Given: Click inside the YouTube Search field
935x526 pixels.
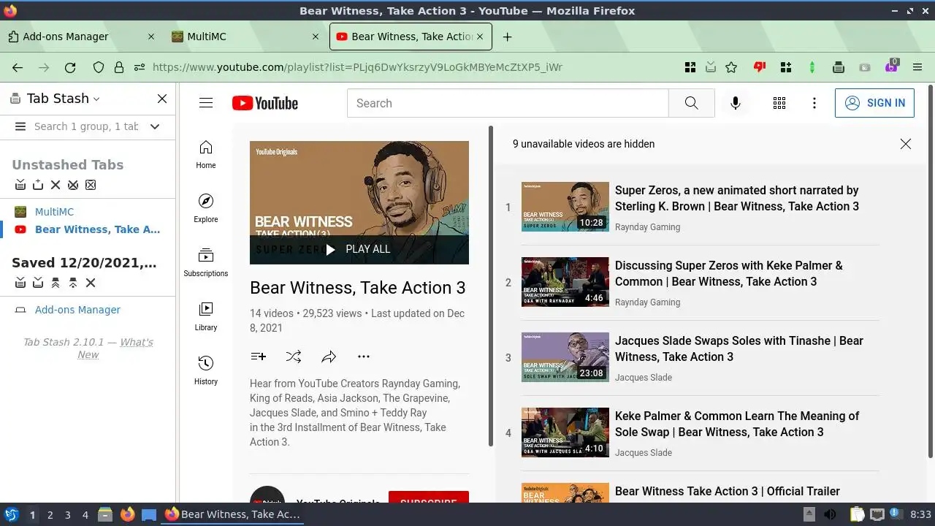Looking at the screenshot, I should point(508,103).
